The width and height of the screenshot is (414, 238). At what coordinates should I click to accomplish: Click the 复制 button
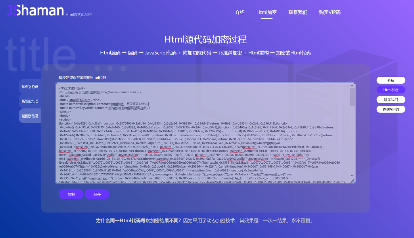[x=71, y=194]
